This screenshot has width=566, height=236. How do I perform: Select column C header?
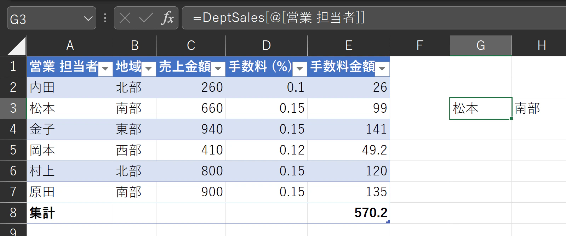tap(191, 46)
